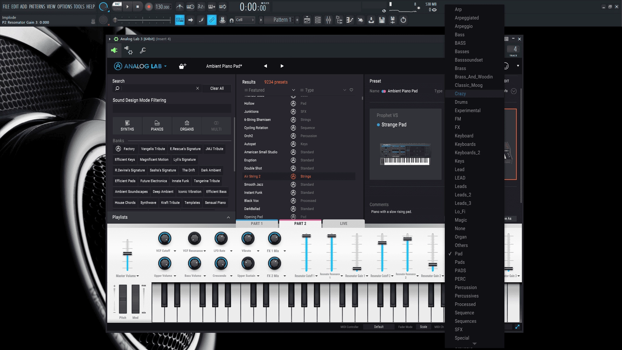Toggle typing keyboard to piano
This screenshot has width=622, height=350.
pyautogui.click(x=180, y=20)
